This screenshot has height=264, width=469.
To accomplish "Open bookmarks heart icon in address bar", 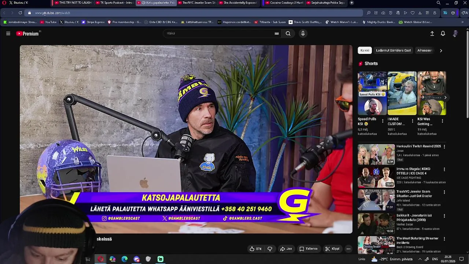I will tap(413, 13).
